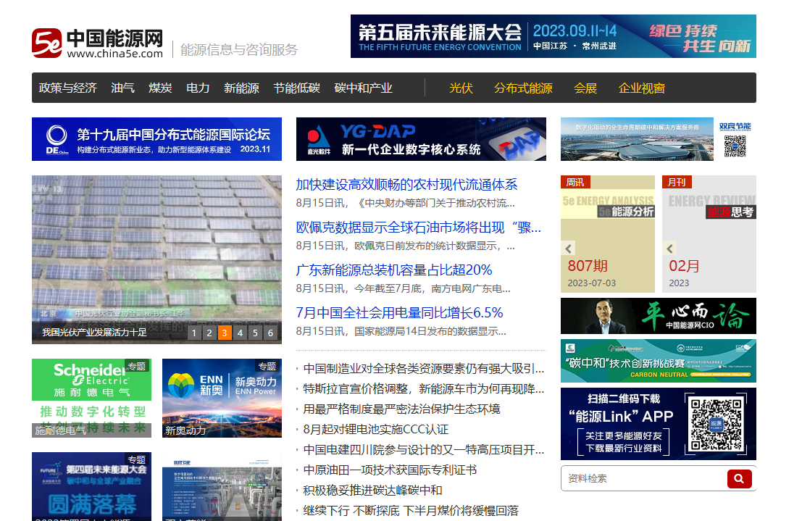Image resolution: width=802 pixels, height=521 pixels.
Task: Open article 特斯拉官宣价格调整
Action: (424, 389)
